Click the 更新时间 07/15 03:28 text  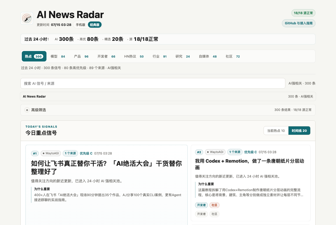point(54,25)
